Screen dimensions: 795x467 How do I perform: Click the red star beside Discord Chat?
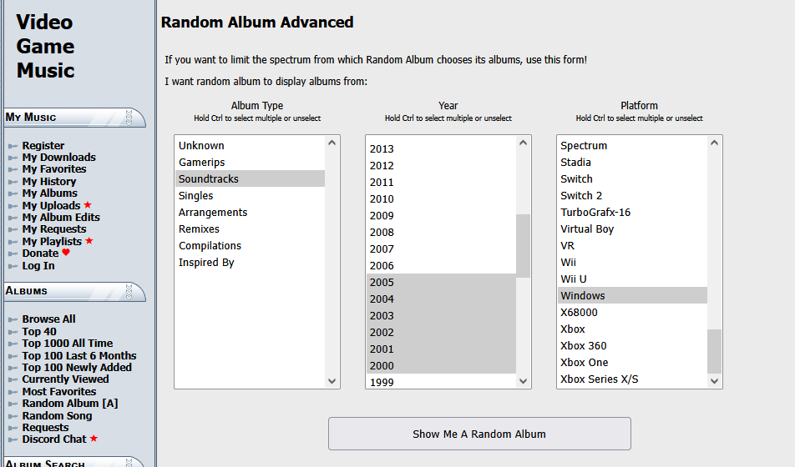[94, 439]
